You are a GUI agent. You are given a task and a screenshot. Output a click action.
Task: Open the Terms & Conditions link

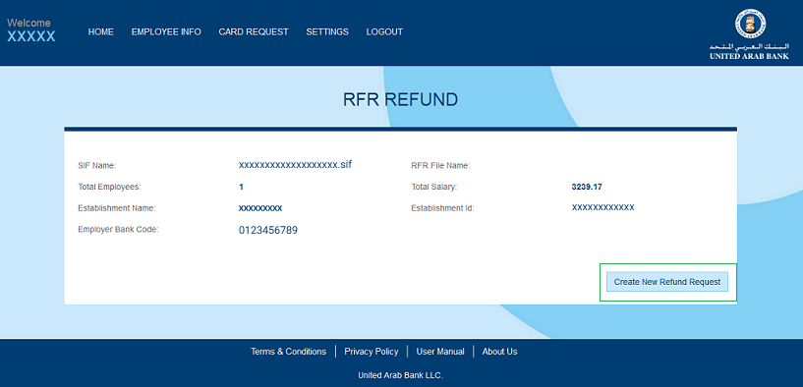tap(288, 352)
